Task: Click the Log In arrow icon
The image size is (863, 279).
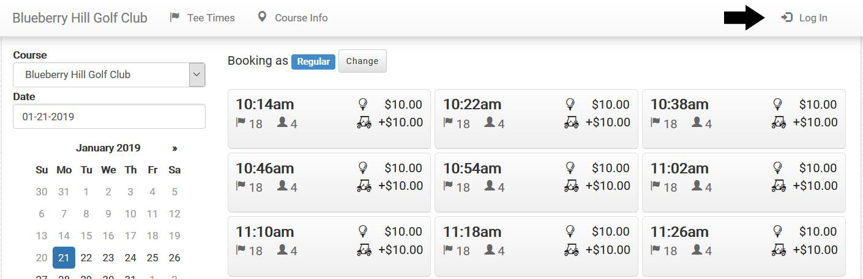Action: click(787, 18)
